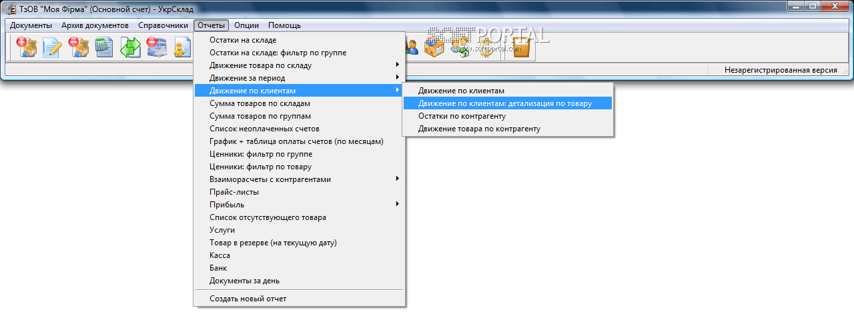This screenshot has width=854, height=322.
Task: Select Ценники: фильтр по группе
Action: tap(300, 154)
